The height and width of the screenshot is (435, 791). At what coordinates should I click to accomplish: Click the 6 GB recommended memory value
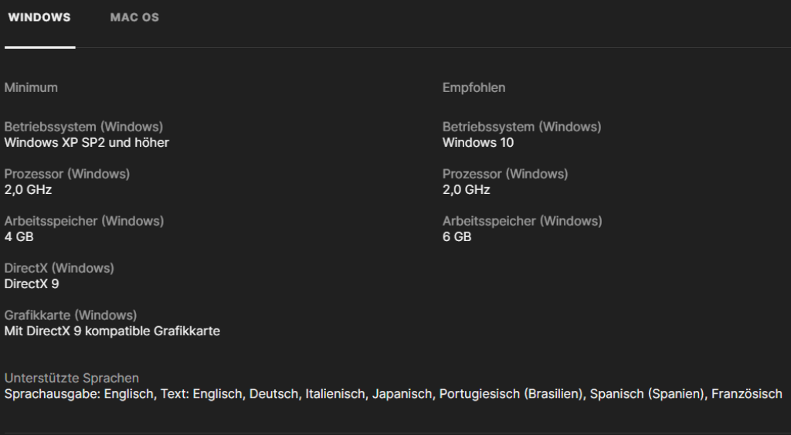(x=457, y=236)
